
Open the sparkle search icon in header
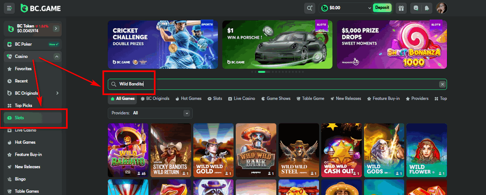[309, 8]
